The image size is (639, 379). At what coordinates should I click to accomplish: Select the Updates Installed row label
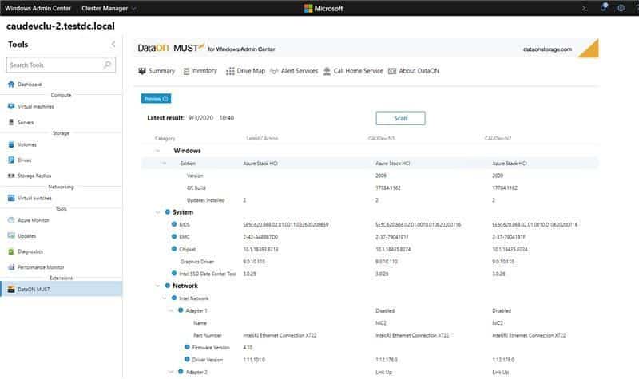pos(205,200)
